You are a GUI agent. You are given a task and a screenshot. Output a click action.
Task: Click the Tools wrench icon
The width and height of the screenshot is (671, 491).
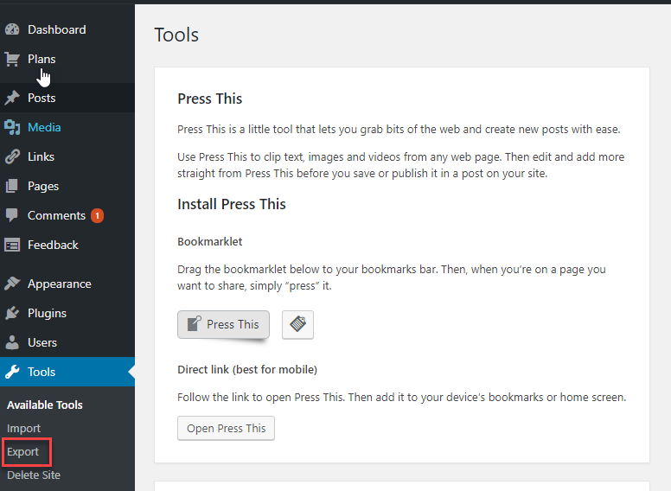pos(12,372)
